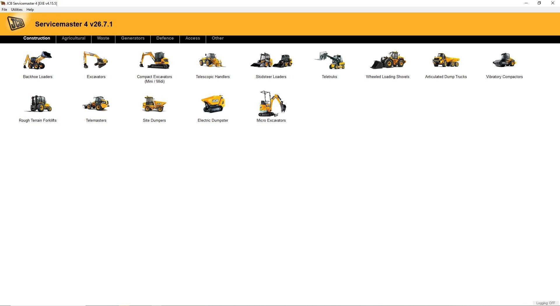Choose the Telescopic Handlers icon
This screenshot has height=306, width=560.
tap(213, 60)
